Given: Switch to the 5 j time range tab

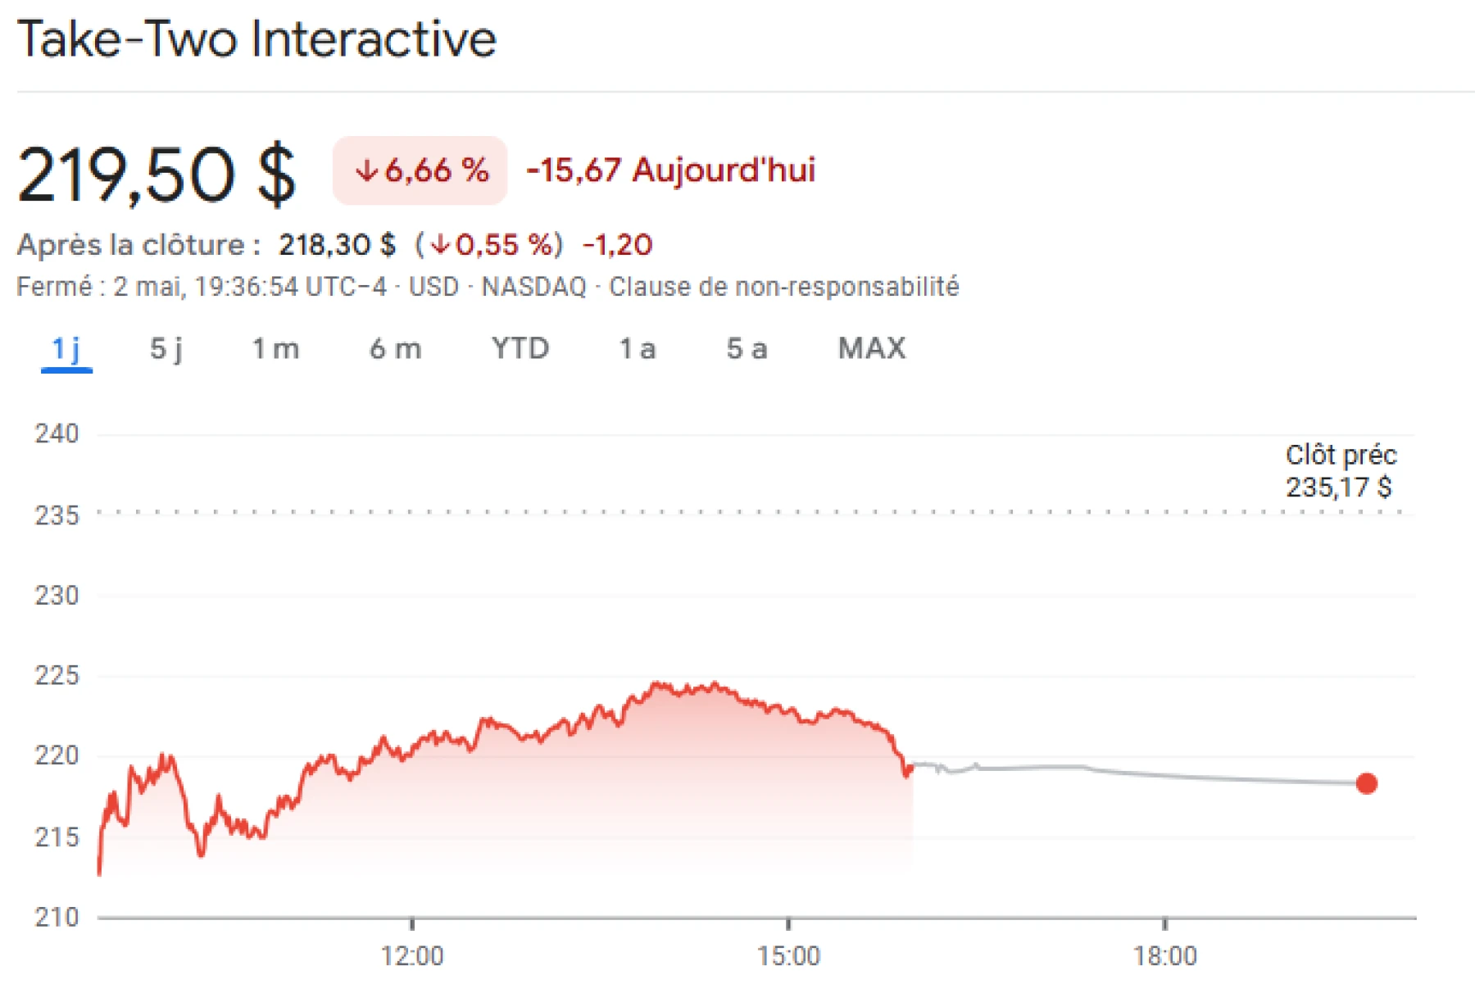Looking at the screenshot, I should tap(168, 348).
